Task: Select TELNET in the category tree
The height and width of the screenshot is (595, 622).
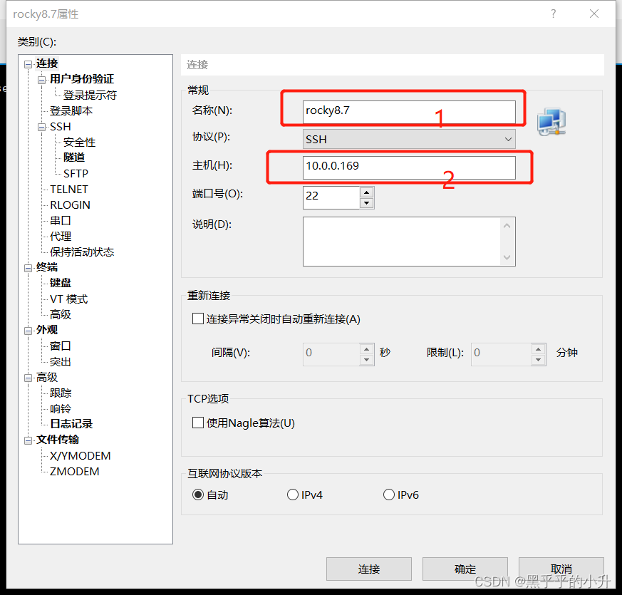Action: (69, 190)
